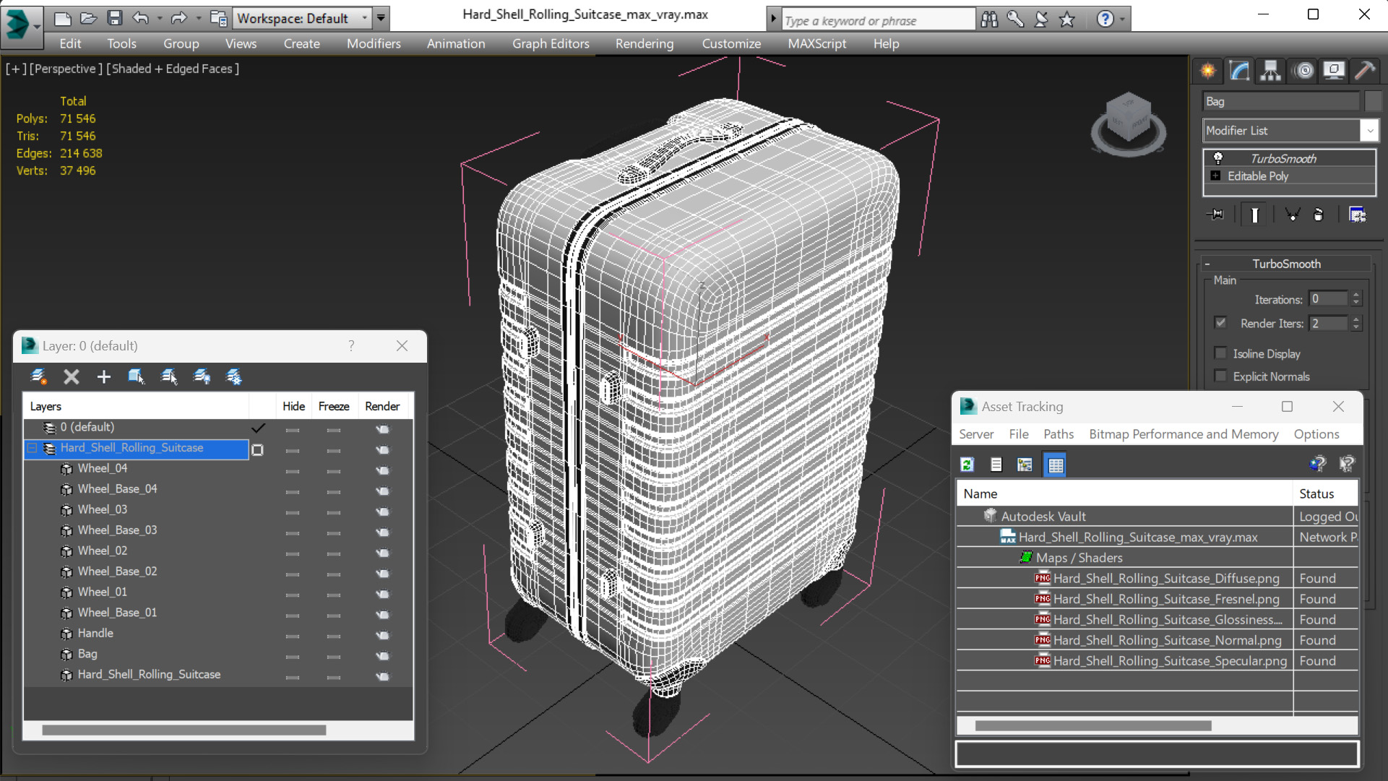Enable the Isoline Display checkbox
The height and width of the screenshot is (781, 1388).
pos(1221,353)
